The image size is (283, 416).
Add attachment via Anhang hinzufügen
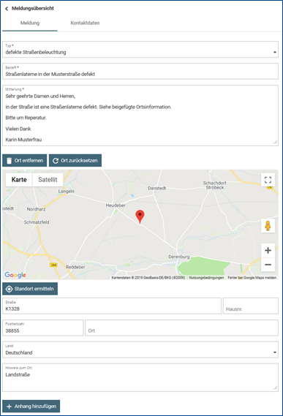point(31,406)
